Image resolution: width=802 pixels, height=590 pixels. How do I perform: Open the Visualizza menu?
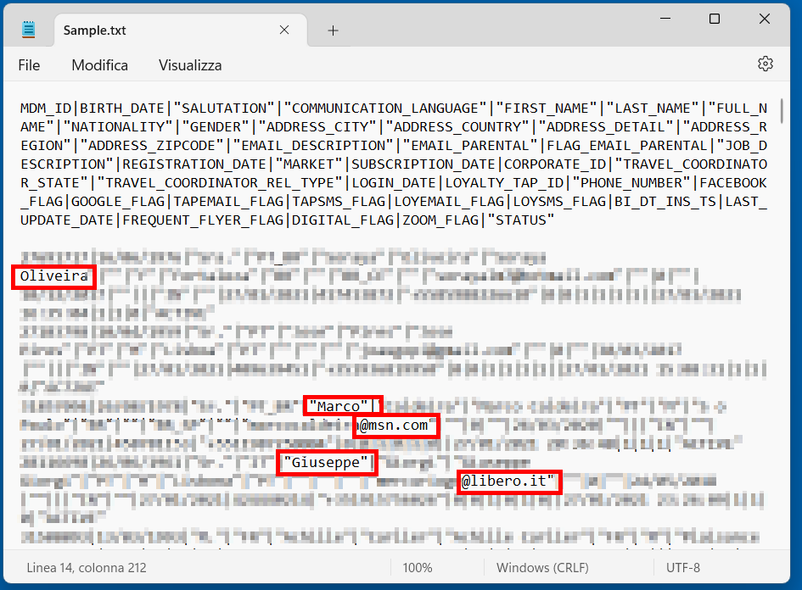(x=190, y=65)
